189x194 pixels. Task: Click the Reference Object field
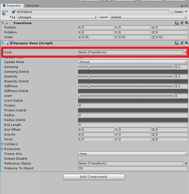[130, 163]
